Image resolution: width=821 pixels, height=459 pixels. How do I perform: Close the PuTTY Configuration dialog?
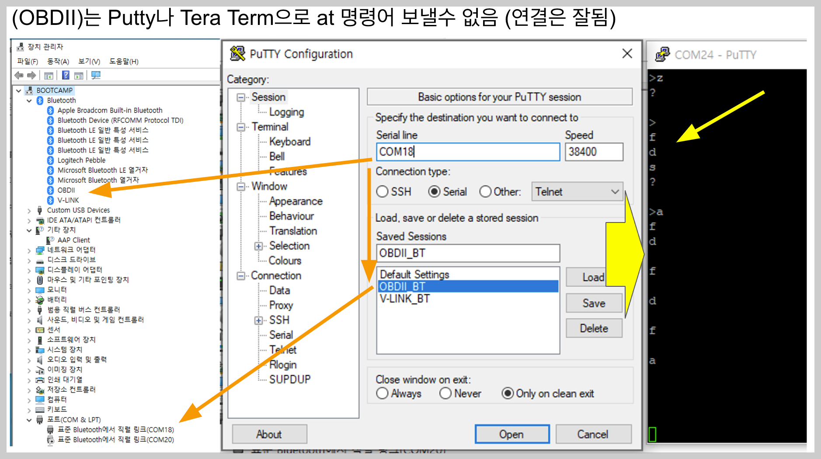[627, 53]
